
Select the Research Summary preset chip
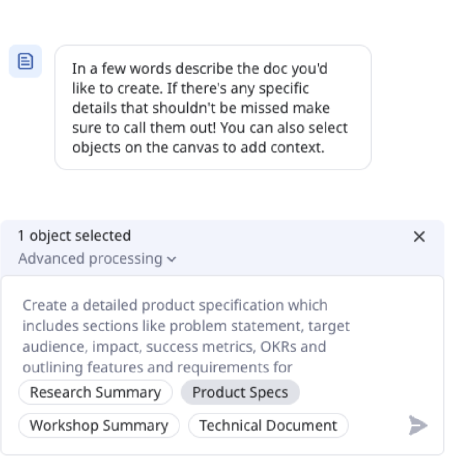[95, 392]
